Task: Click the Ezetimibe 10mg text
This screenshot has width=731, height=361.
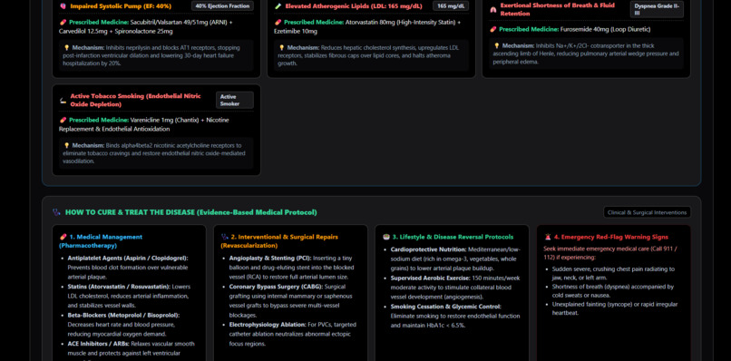Action: [296, 31]
